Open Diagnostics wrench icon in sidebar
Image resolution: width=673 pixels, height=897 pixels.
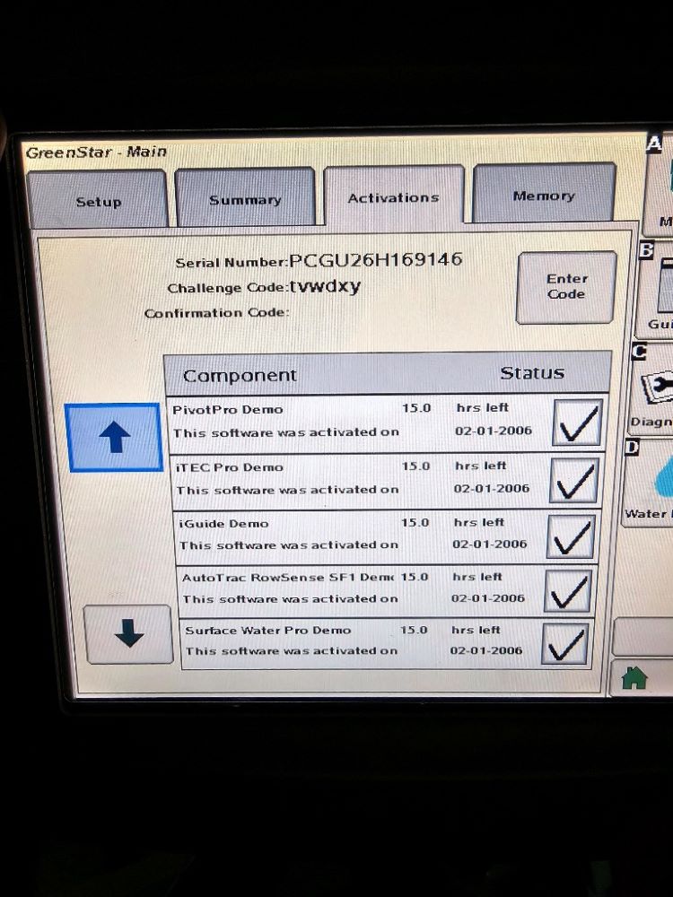[651, 389]
